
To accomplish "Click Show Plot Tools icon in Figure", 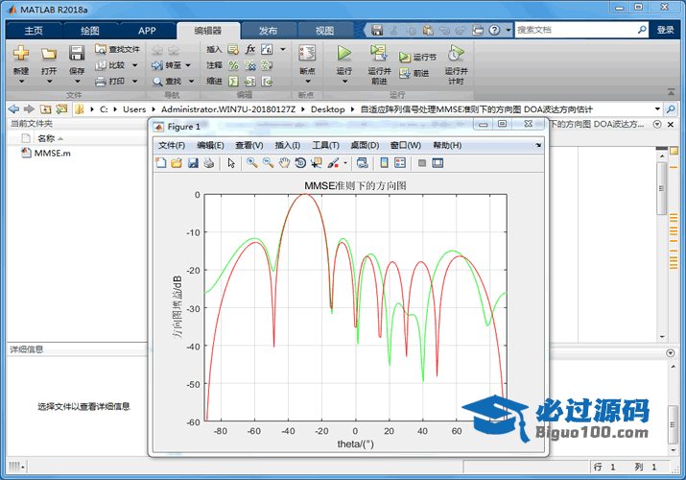I will [x=438, y=163].
